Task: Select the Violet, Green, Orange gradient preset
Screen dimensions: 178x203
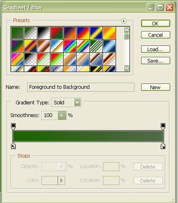Action: point(17,46)
